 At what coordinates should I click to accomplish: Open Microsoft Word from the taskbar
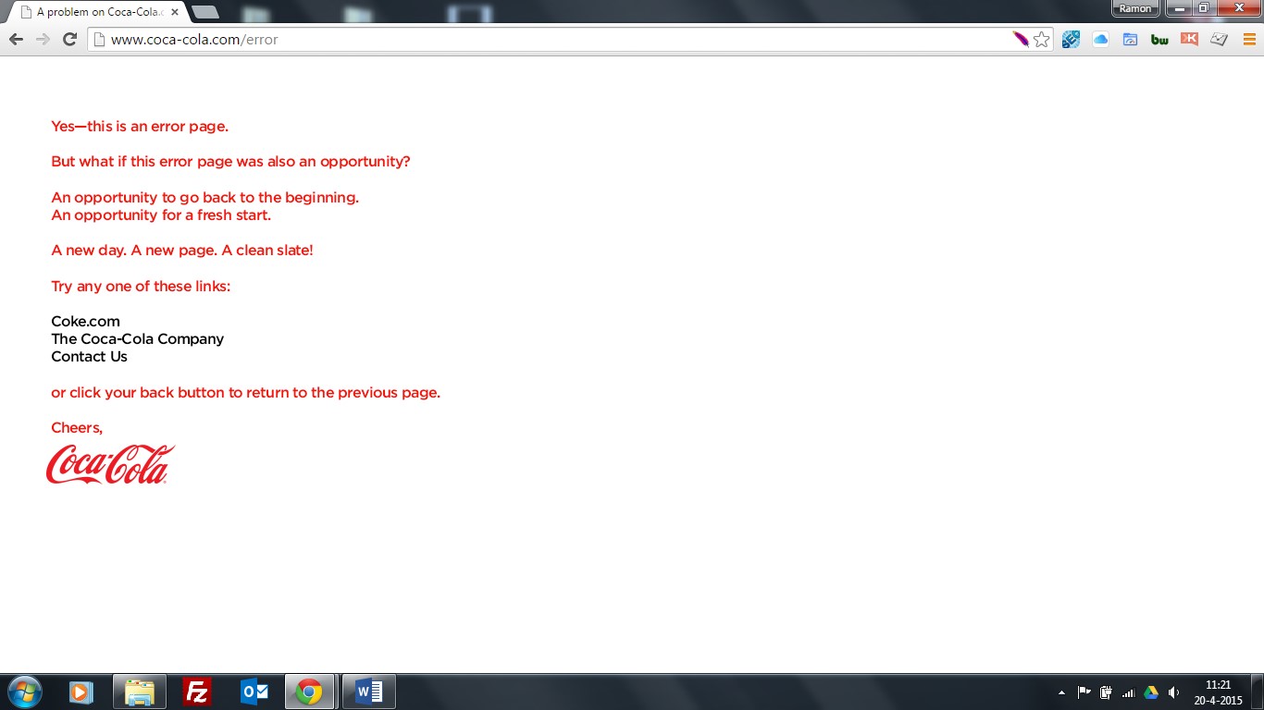coord(368,692)
